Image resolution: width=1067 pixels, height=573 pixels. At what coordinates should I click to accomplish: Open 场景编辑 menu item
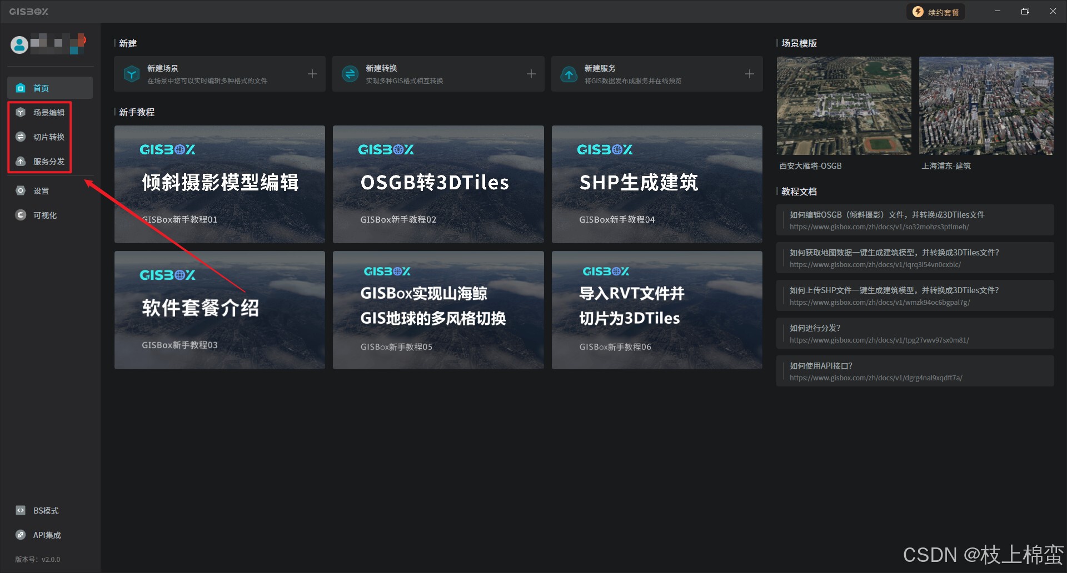click(x=49, y=112)
